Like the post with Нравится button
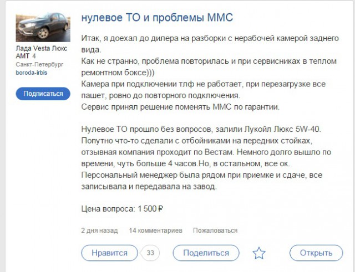 click(109, 253)
